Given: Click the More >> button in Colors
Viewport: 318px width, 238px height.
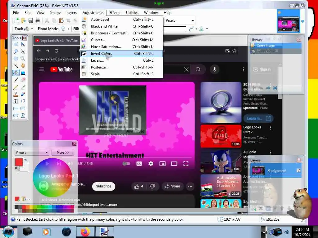Looking at the screenshot, I should pos(63,152).
